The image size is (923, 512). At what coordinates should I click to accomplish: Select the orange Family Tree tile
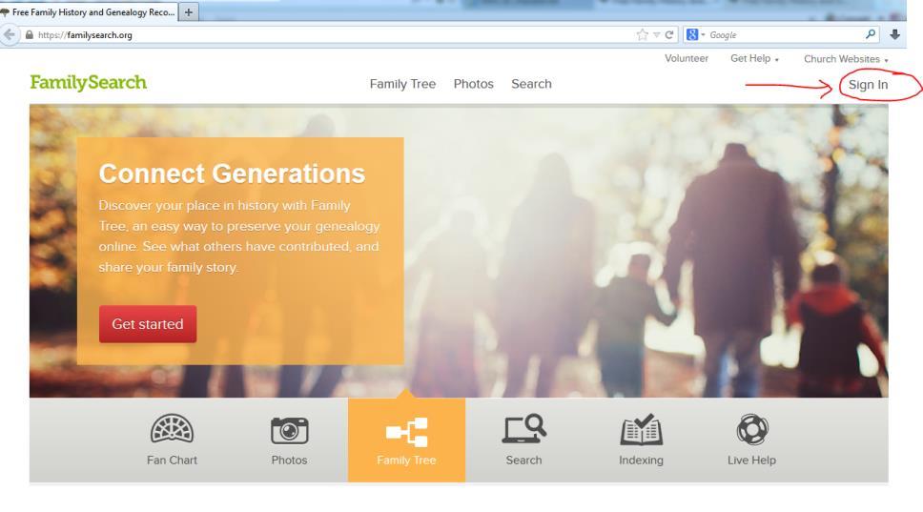tap(406, 440)
